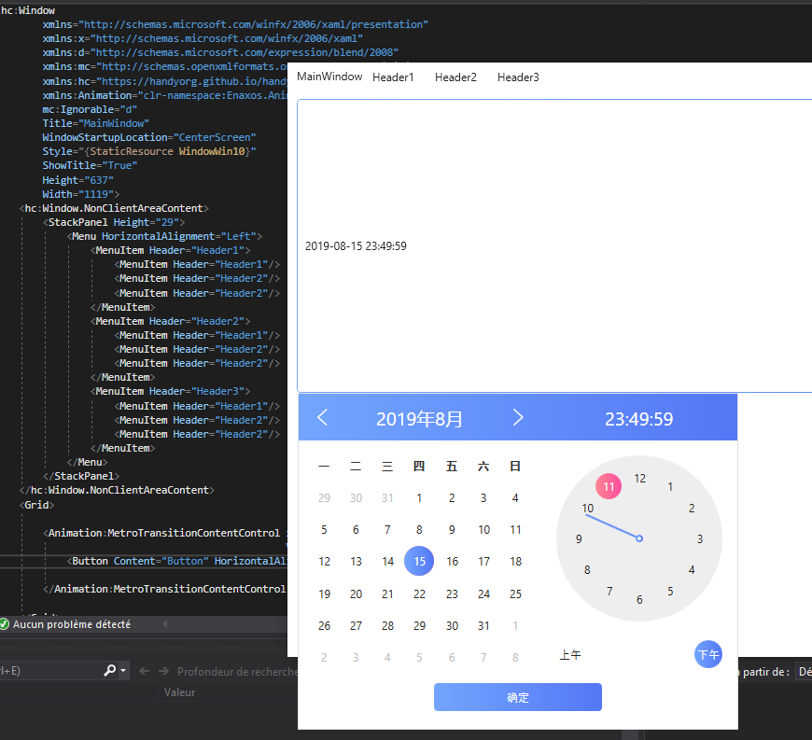
Task: Click the MainWindow menu item
Action: (x=329, y=77)
